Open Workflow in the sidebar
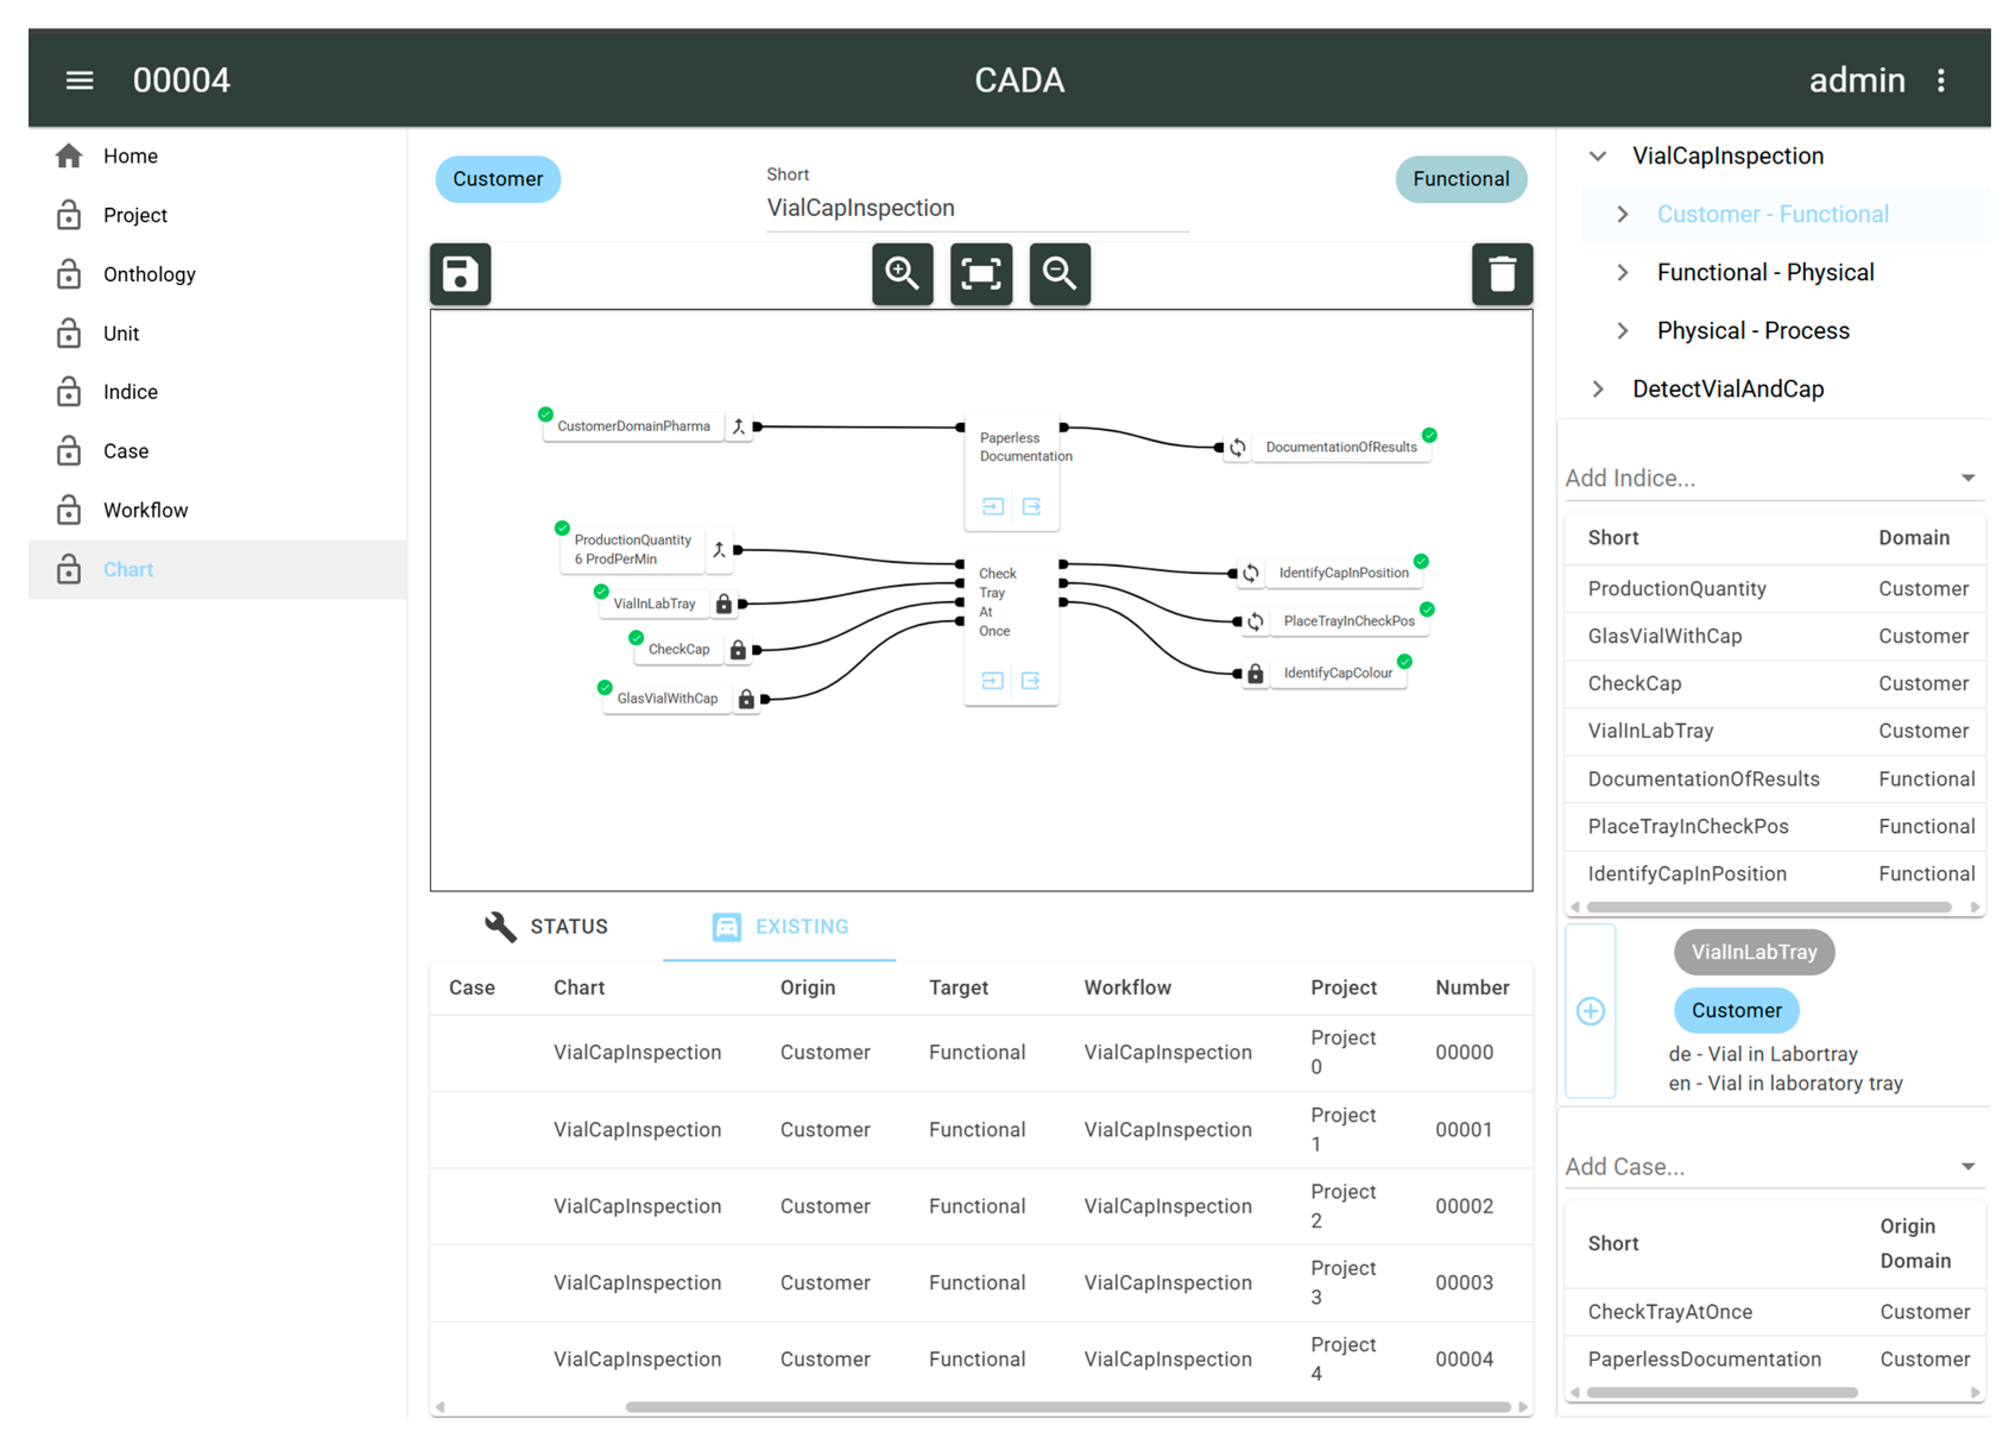Screen dimensions: 2012x1435 click(x=145, y=510)
